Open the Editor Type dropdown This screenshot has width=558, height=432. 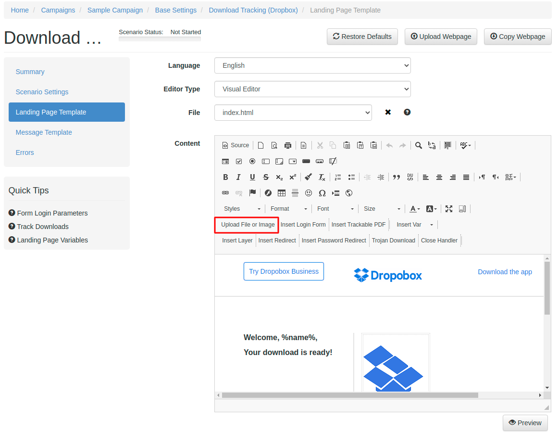(x=312, y=89)
